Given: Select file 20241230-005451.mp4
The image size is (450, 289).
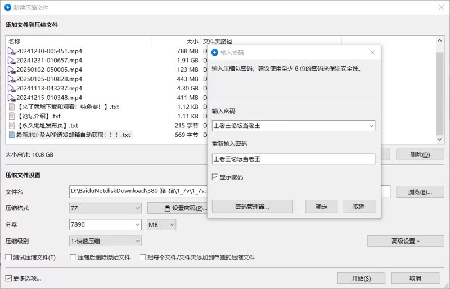Looking at the screenshot, I should (49, 51).
